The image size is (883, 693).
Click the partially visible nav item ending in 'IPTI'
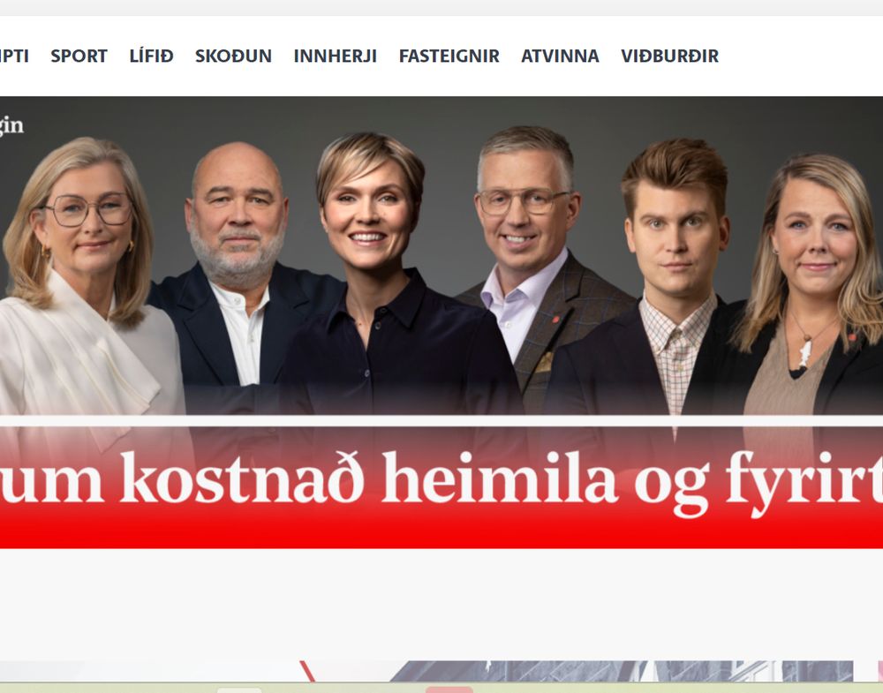[14, 56]
